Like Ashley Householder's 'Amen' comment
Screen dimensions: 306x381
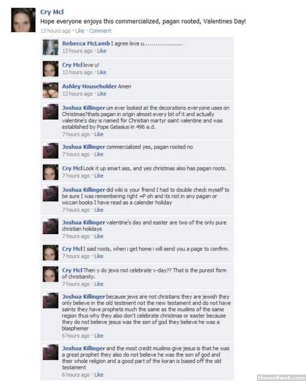tap(102, 94)
